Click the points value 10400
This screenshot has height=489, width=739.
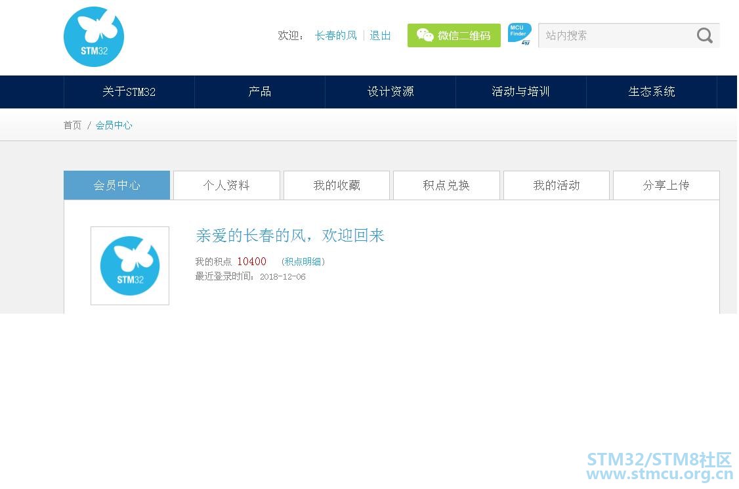click(x=251, y=262)
